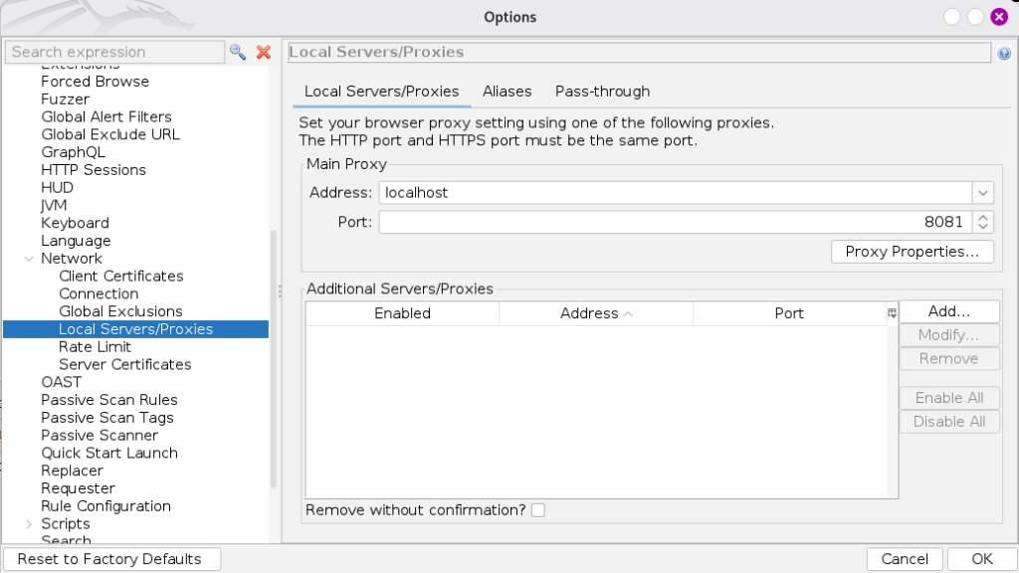Confirm settings with the OK button

[982, 559]
